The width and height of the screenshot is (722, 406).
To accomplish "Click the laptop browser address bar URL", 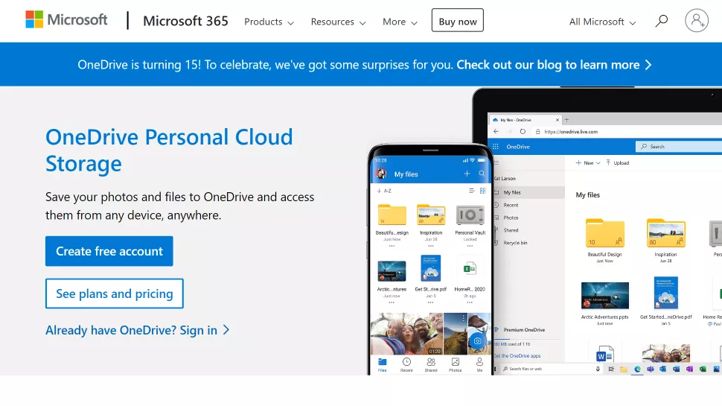I will click(x=571, y=132).
